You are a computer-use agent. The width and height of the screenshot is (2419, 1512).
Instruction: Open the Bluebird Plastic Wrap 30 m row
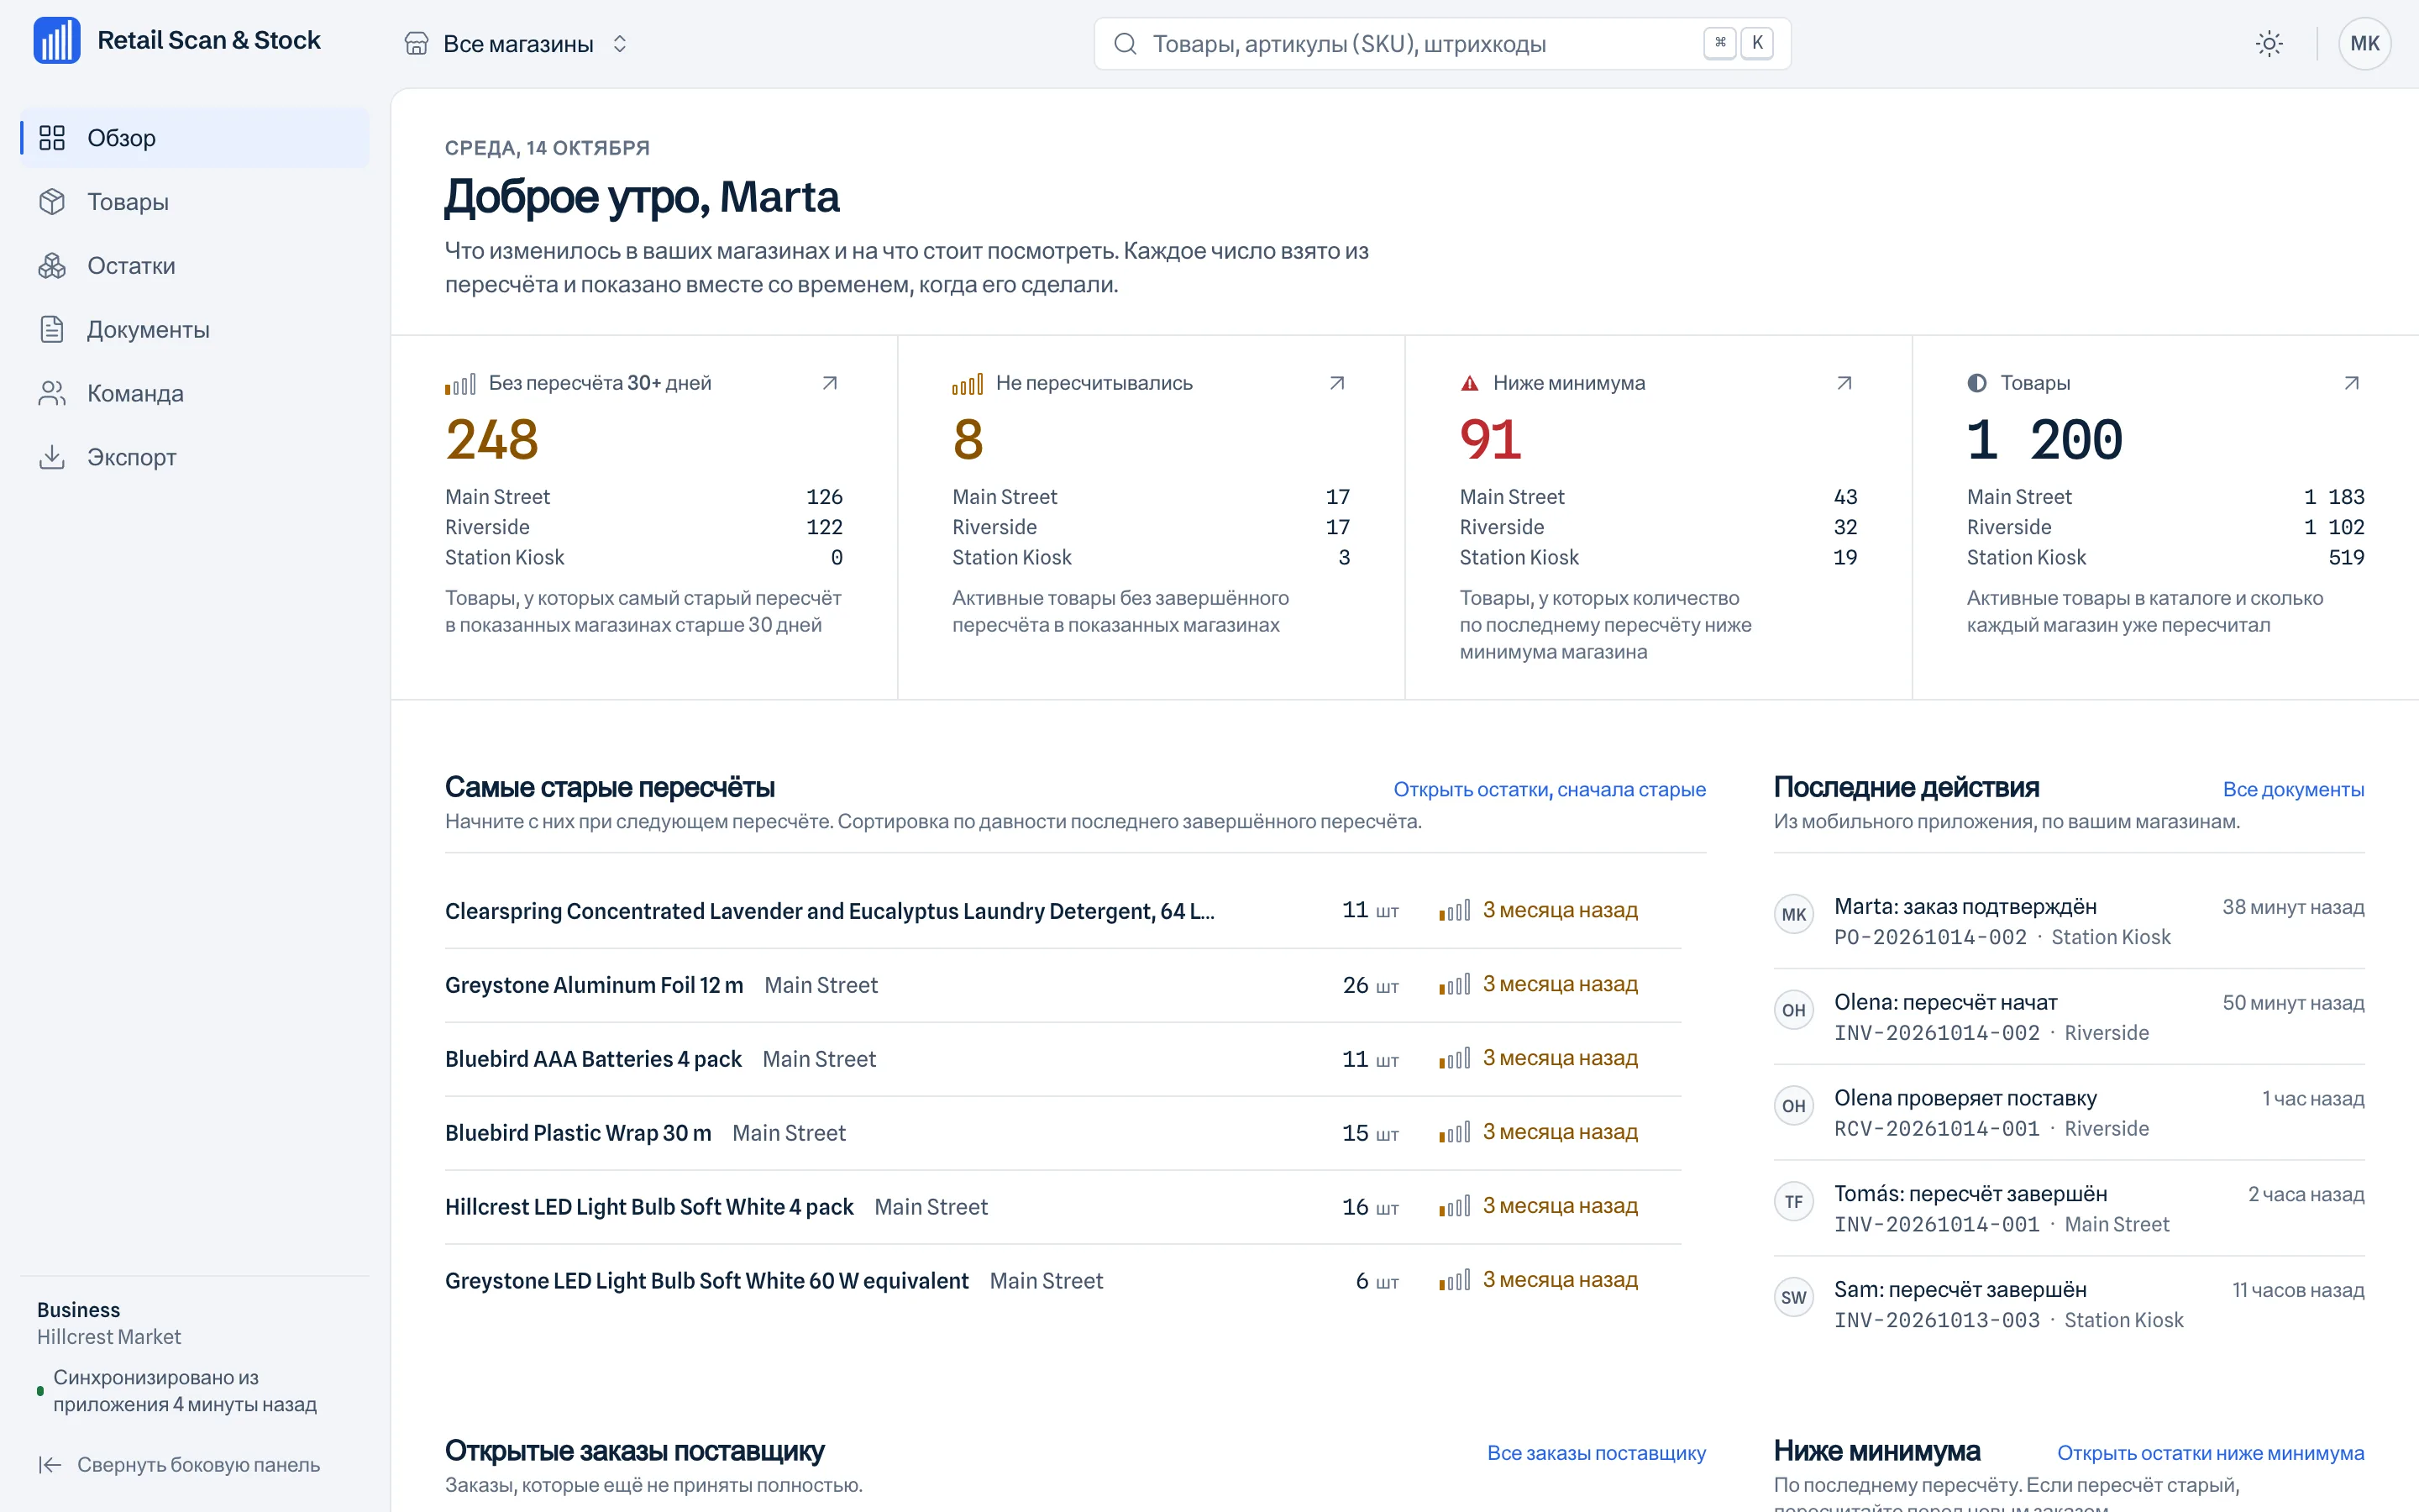click(1063, 1133)
